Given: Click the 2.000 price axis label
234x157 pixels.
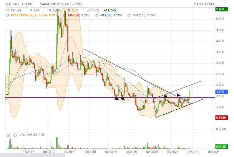Looking at the screenshot, I should tap(220, 85).
